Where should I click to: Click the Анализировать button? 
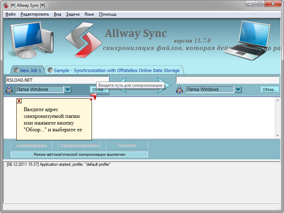tap(31, 145)
